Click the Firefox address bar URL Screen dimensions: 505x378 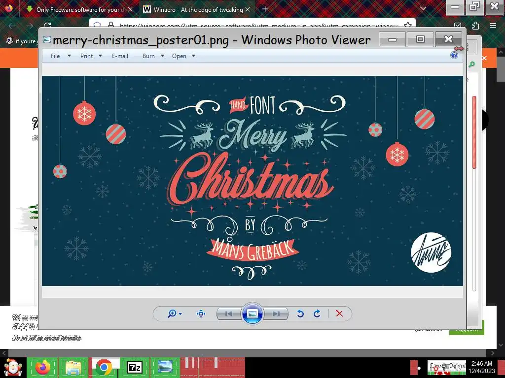point(259,25)
